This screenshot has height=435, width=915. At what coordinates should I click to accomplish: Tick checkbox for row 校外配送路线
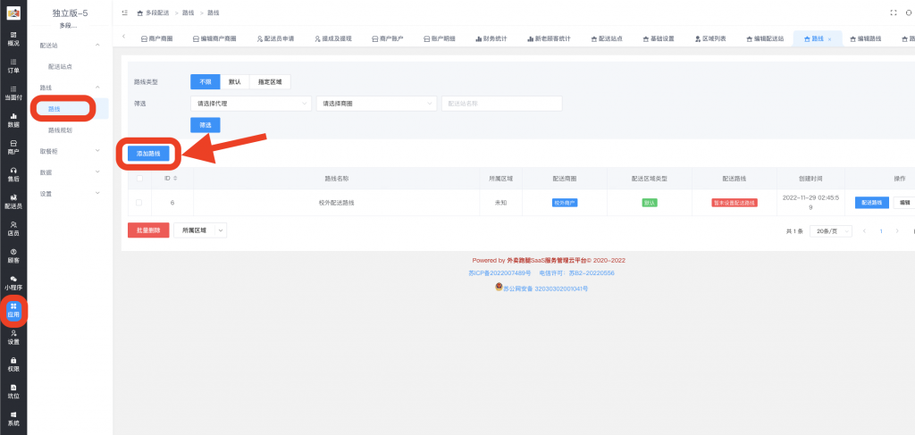point(139,203)
